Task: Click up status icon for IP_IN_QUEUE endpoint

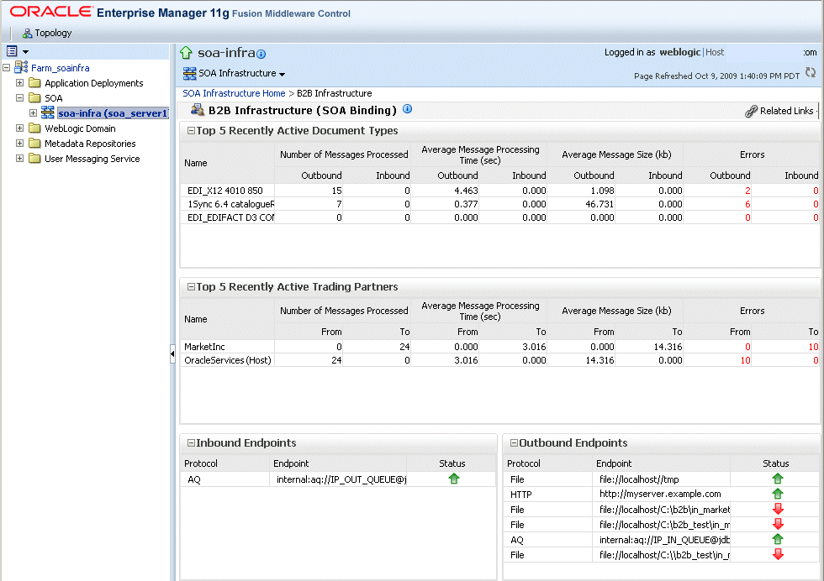Action: click(778, 539)
